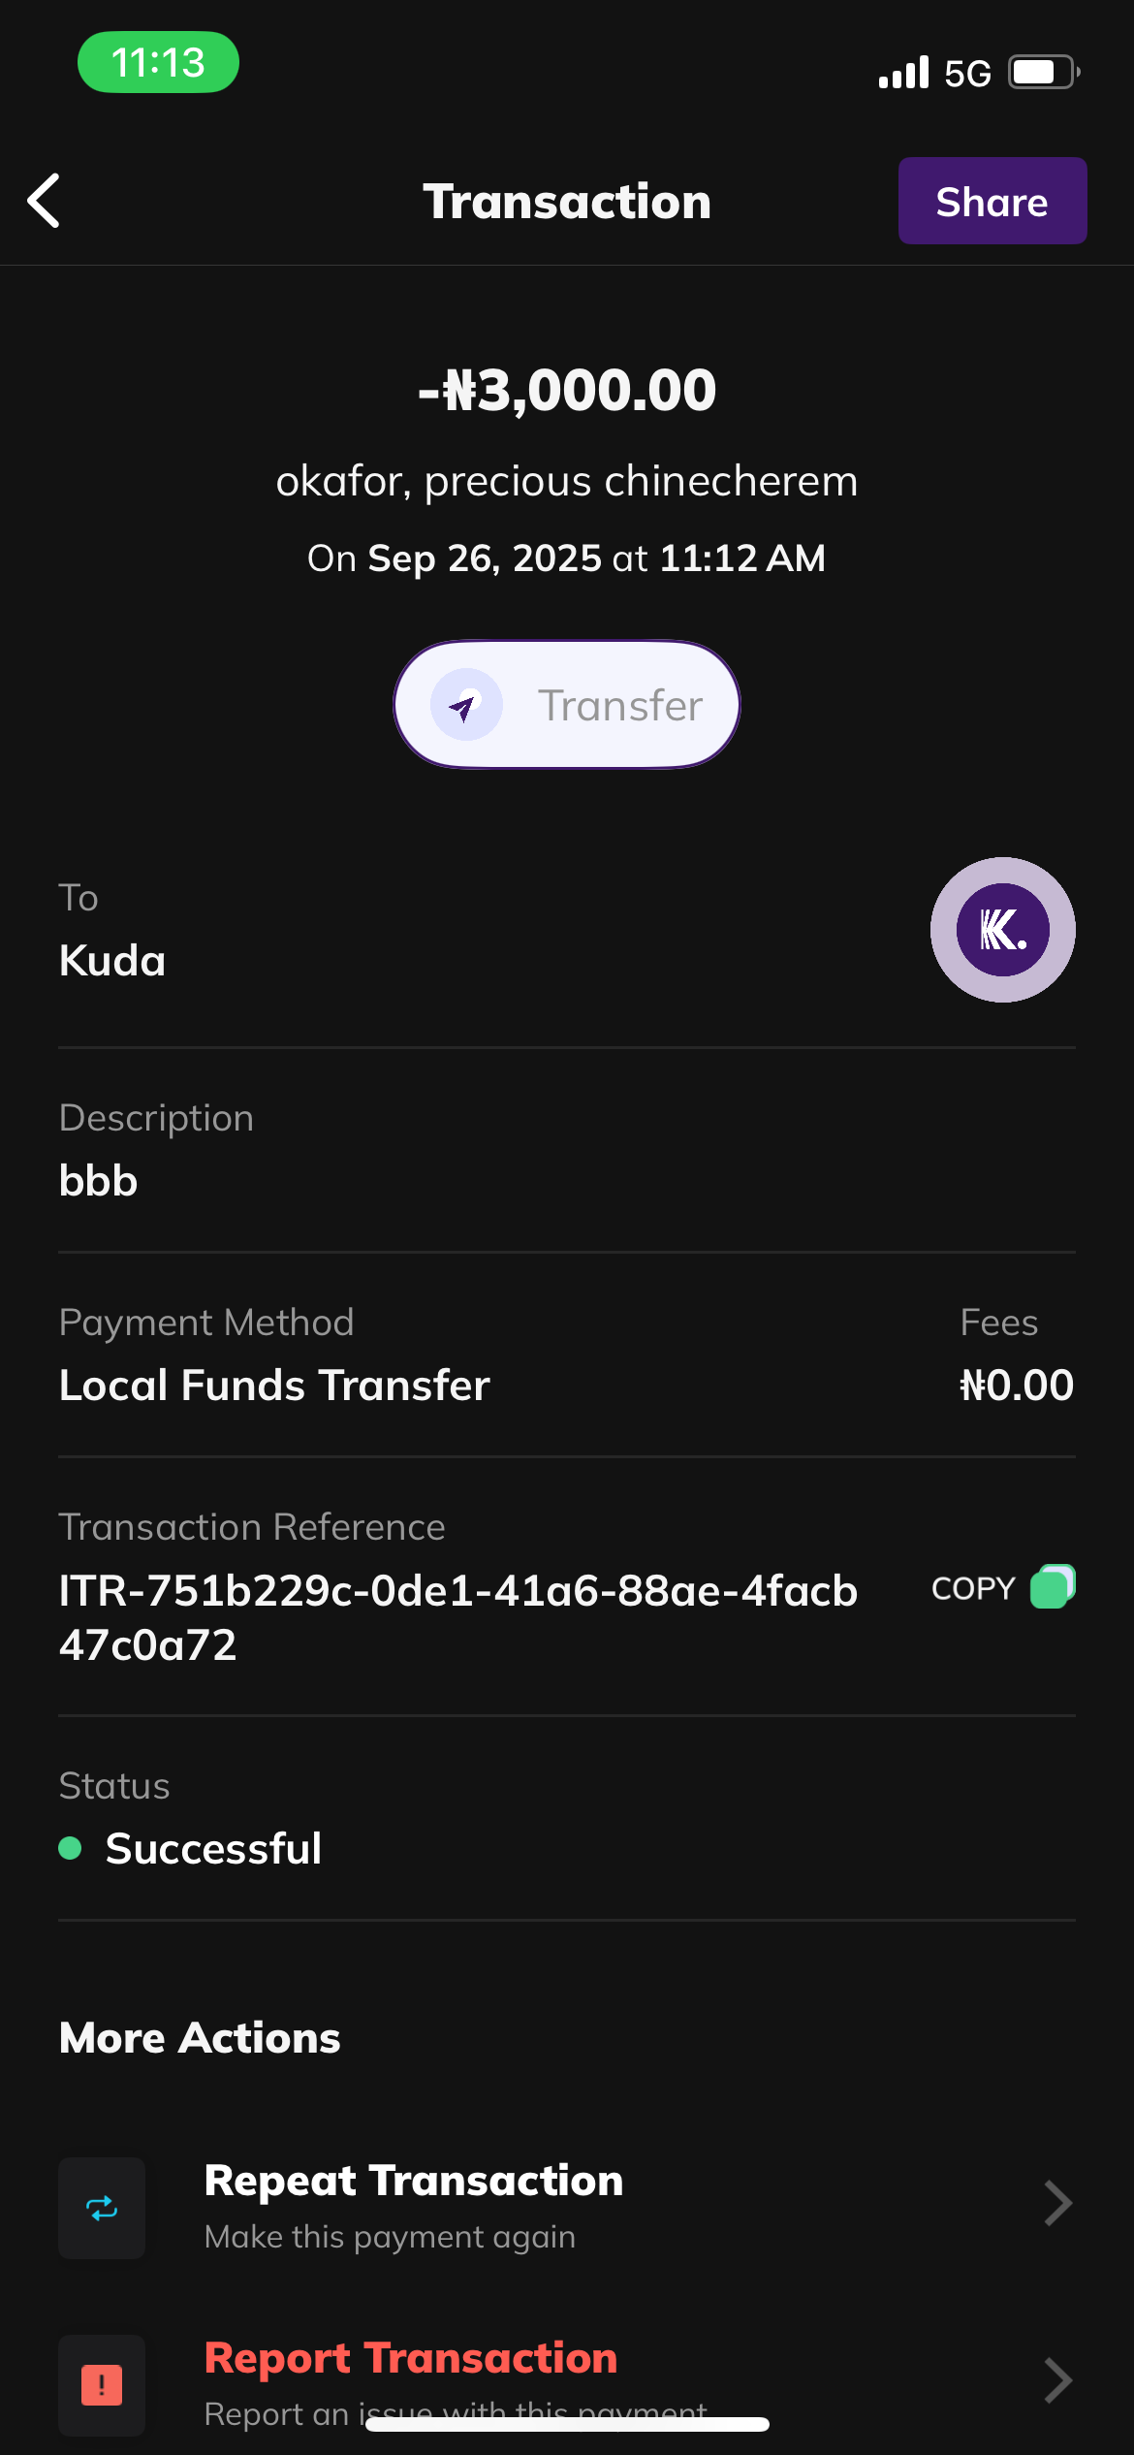The height and width of the screenshot is (2455, 1134).
Task: Click the green copy reference icon
Action: pyautogui.click(x=1053, y=1587)
